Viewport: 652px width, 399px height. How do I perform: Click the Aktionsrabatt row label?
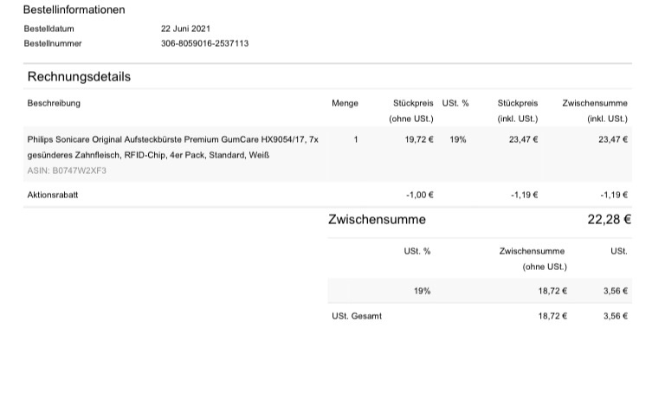53,195
